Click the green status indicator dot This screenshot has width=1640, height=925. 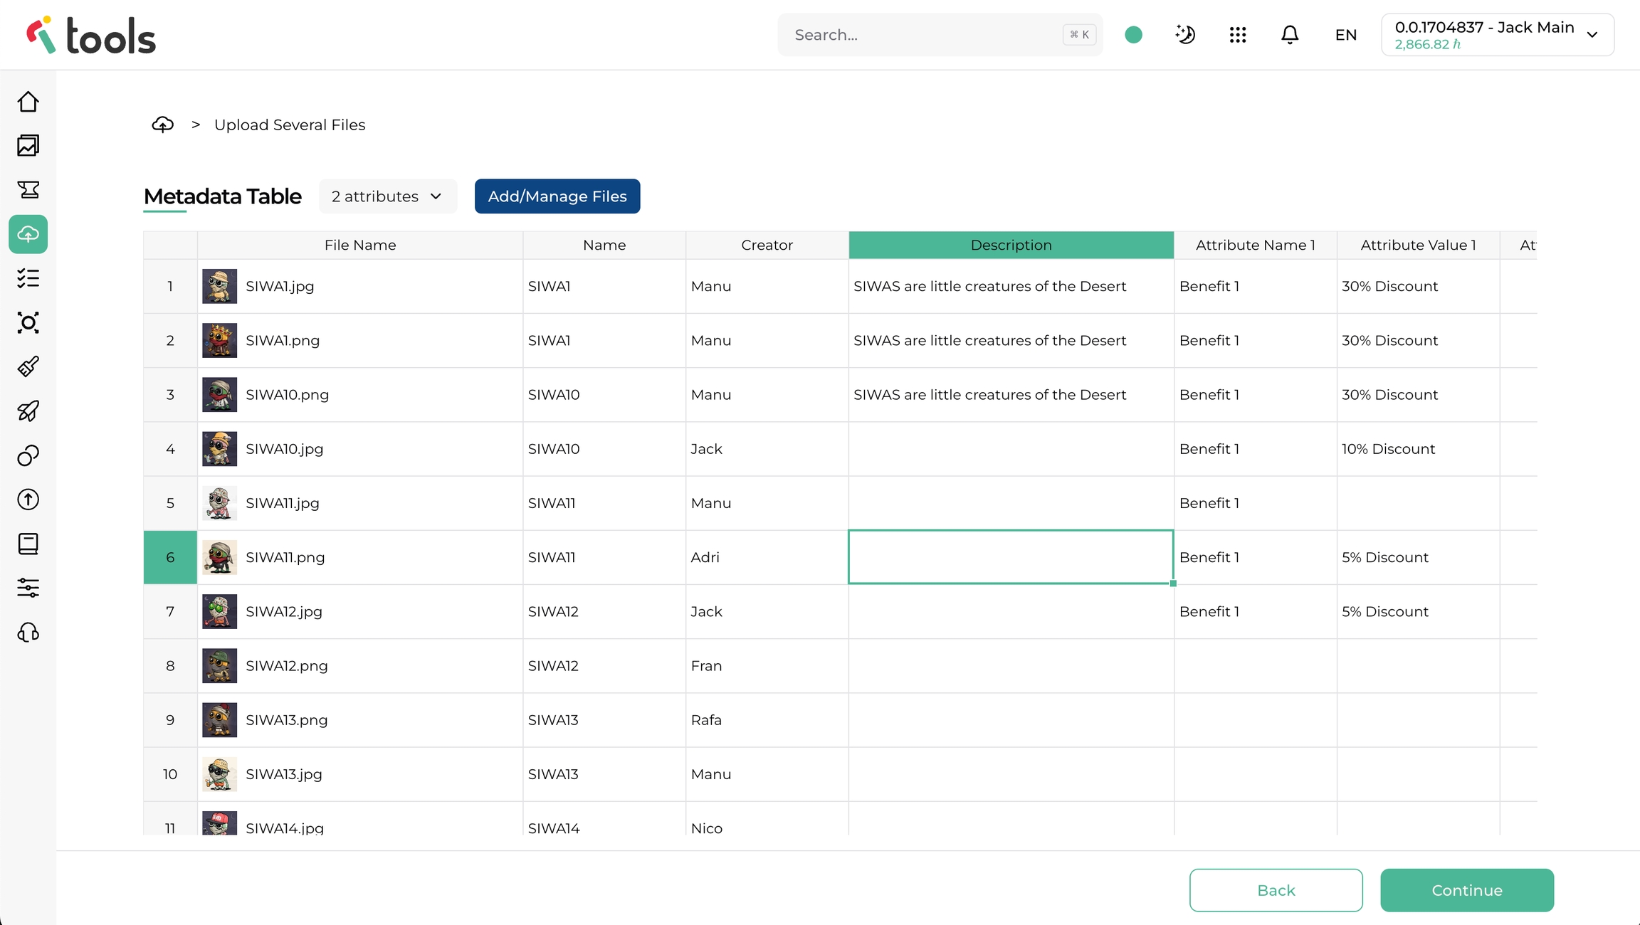1134,35
